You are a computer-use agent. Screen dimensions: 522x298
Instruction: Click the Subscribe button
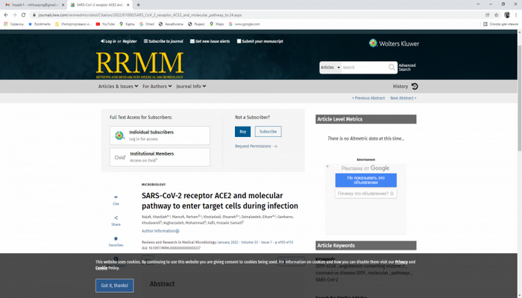click(x=268, y=131)
